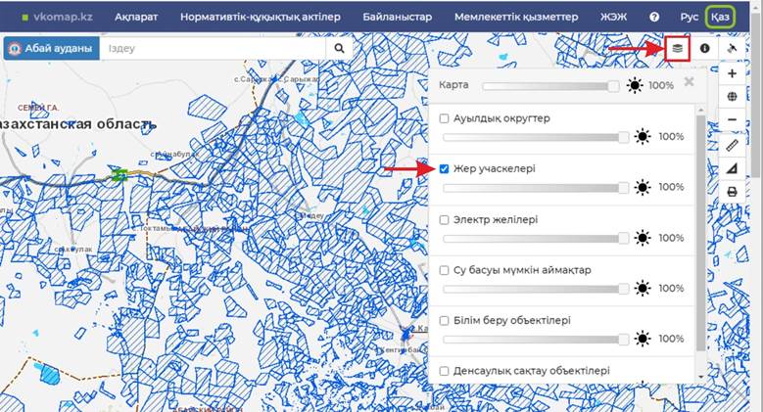Image resolution: width=763 pixels, height=412 pixels.
Task: Zoom out the map with minus button
Action: point(732,120)
